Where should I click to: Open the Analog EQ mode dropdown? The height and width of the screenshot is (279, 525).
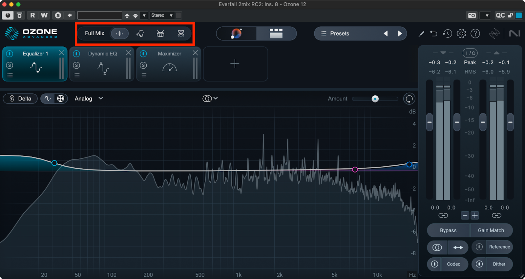[89, 99]
